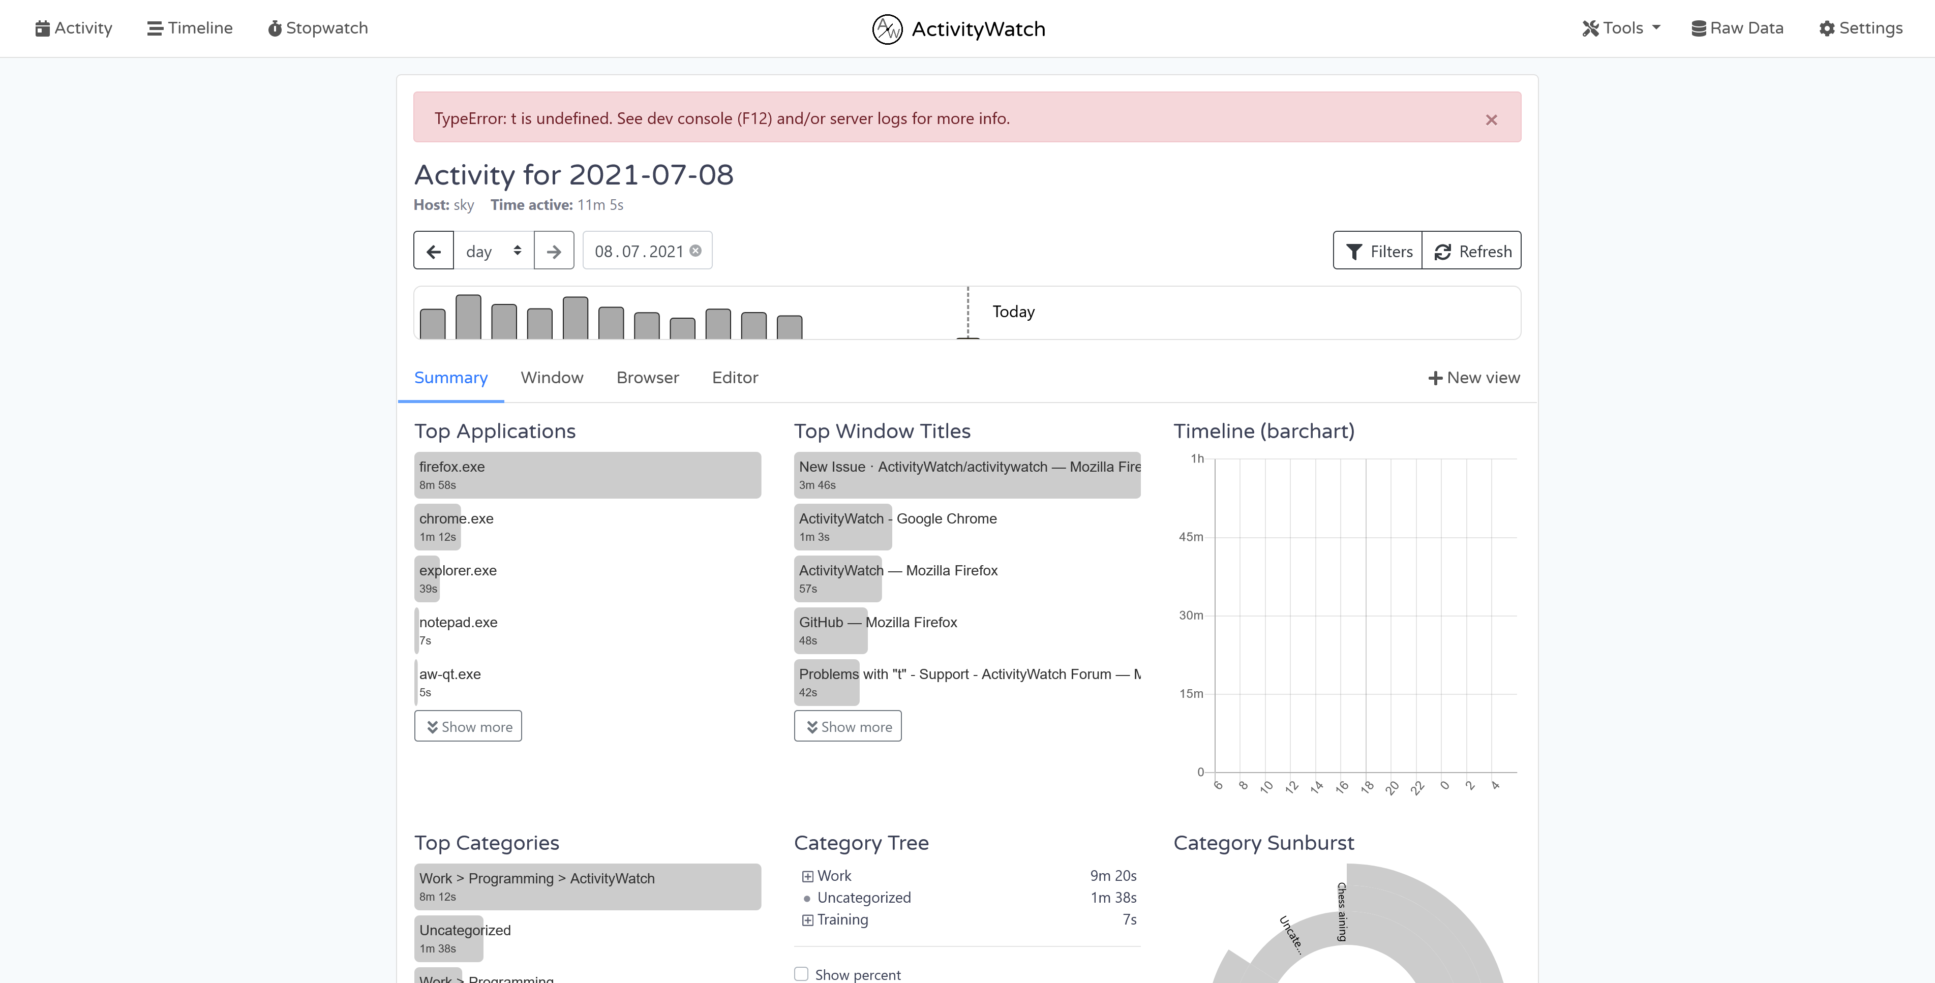Click the ActivityWatch logo
This screenshot has height=983, width=1935.
(x=887, y=28)
